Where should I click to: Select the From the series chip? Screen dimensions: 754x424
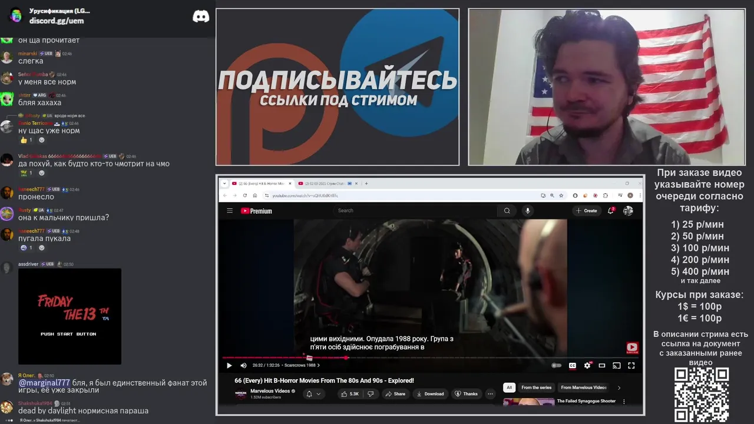(x=536, y=387)
